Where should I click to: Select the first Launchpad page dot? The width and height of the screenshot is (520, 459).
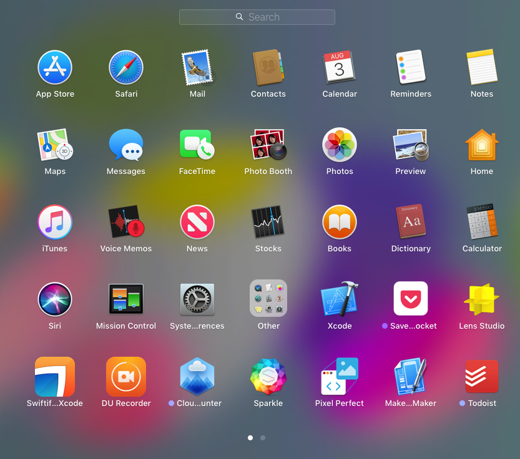click(250, 438)
